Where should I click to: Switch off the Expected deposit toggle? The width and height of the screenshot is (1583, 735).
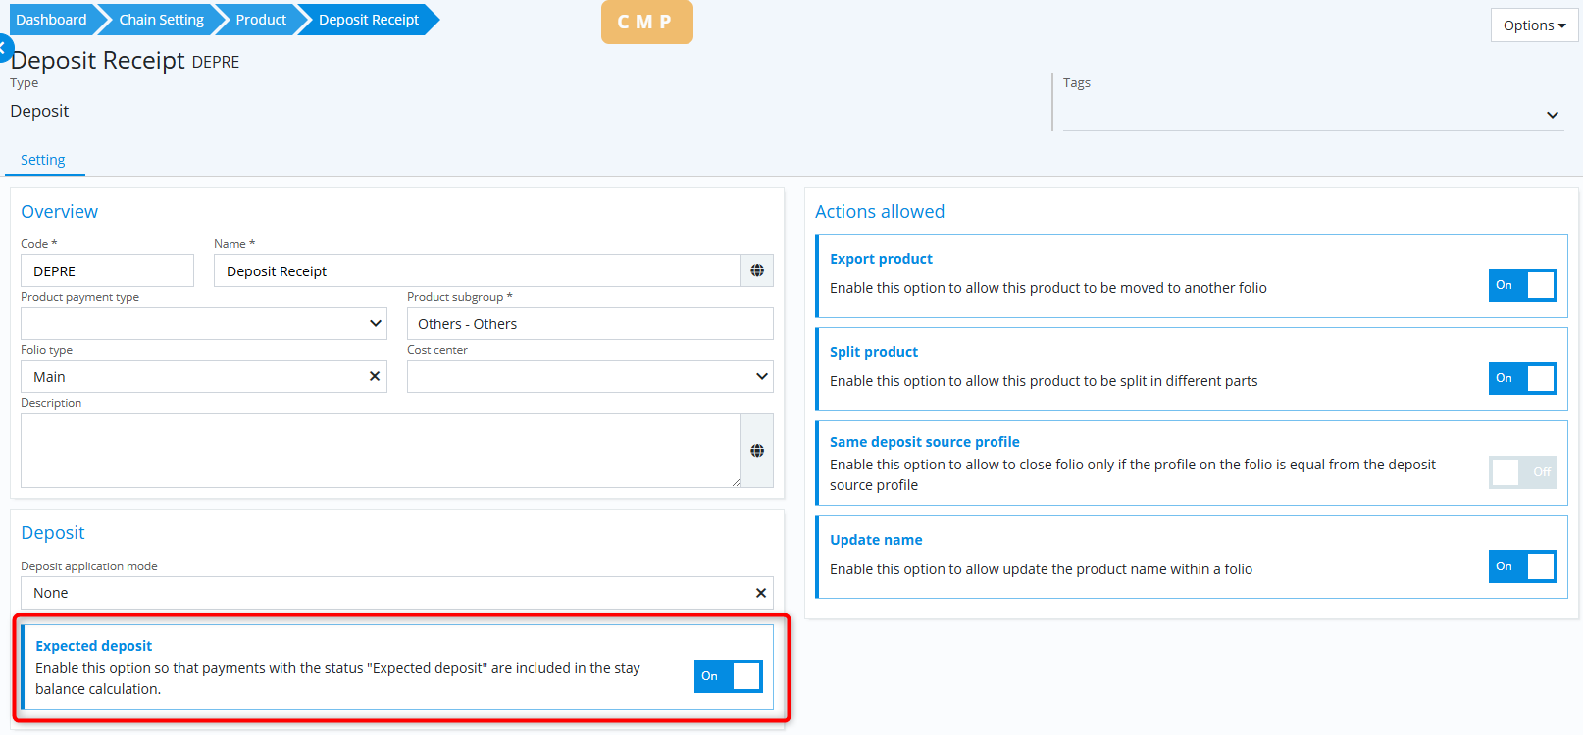[x=728, y=676]
